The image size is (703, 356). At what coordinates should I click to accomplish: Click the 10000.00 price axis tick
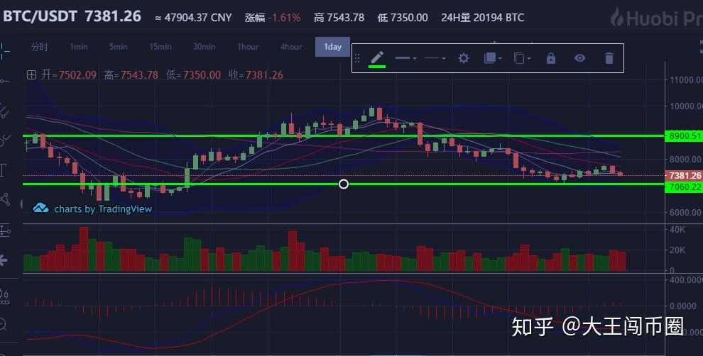[x=686, y=106]
